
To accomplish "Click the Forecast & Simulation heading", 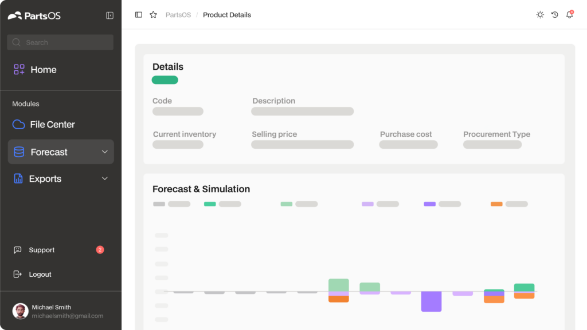I will [x=201, y=189].
